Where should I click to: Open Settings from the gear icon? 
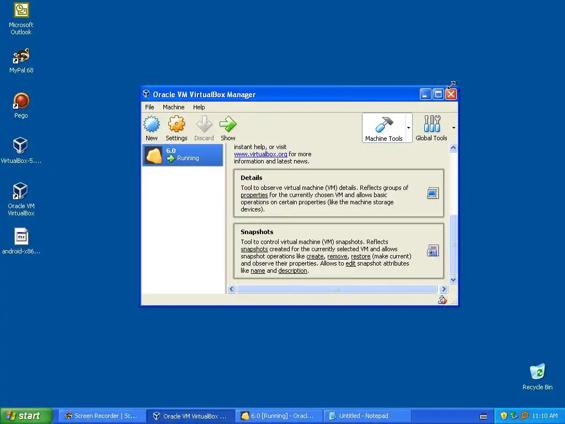pyautogui.click(x=176, y=124)
